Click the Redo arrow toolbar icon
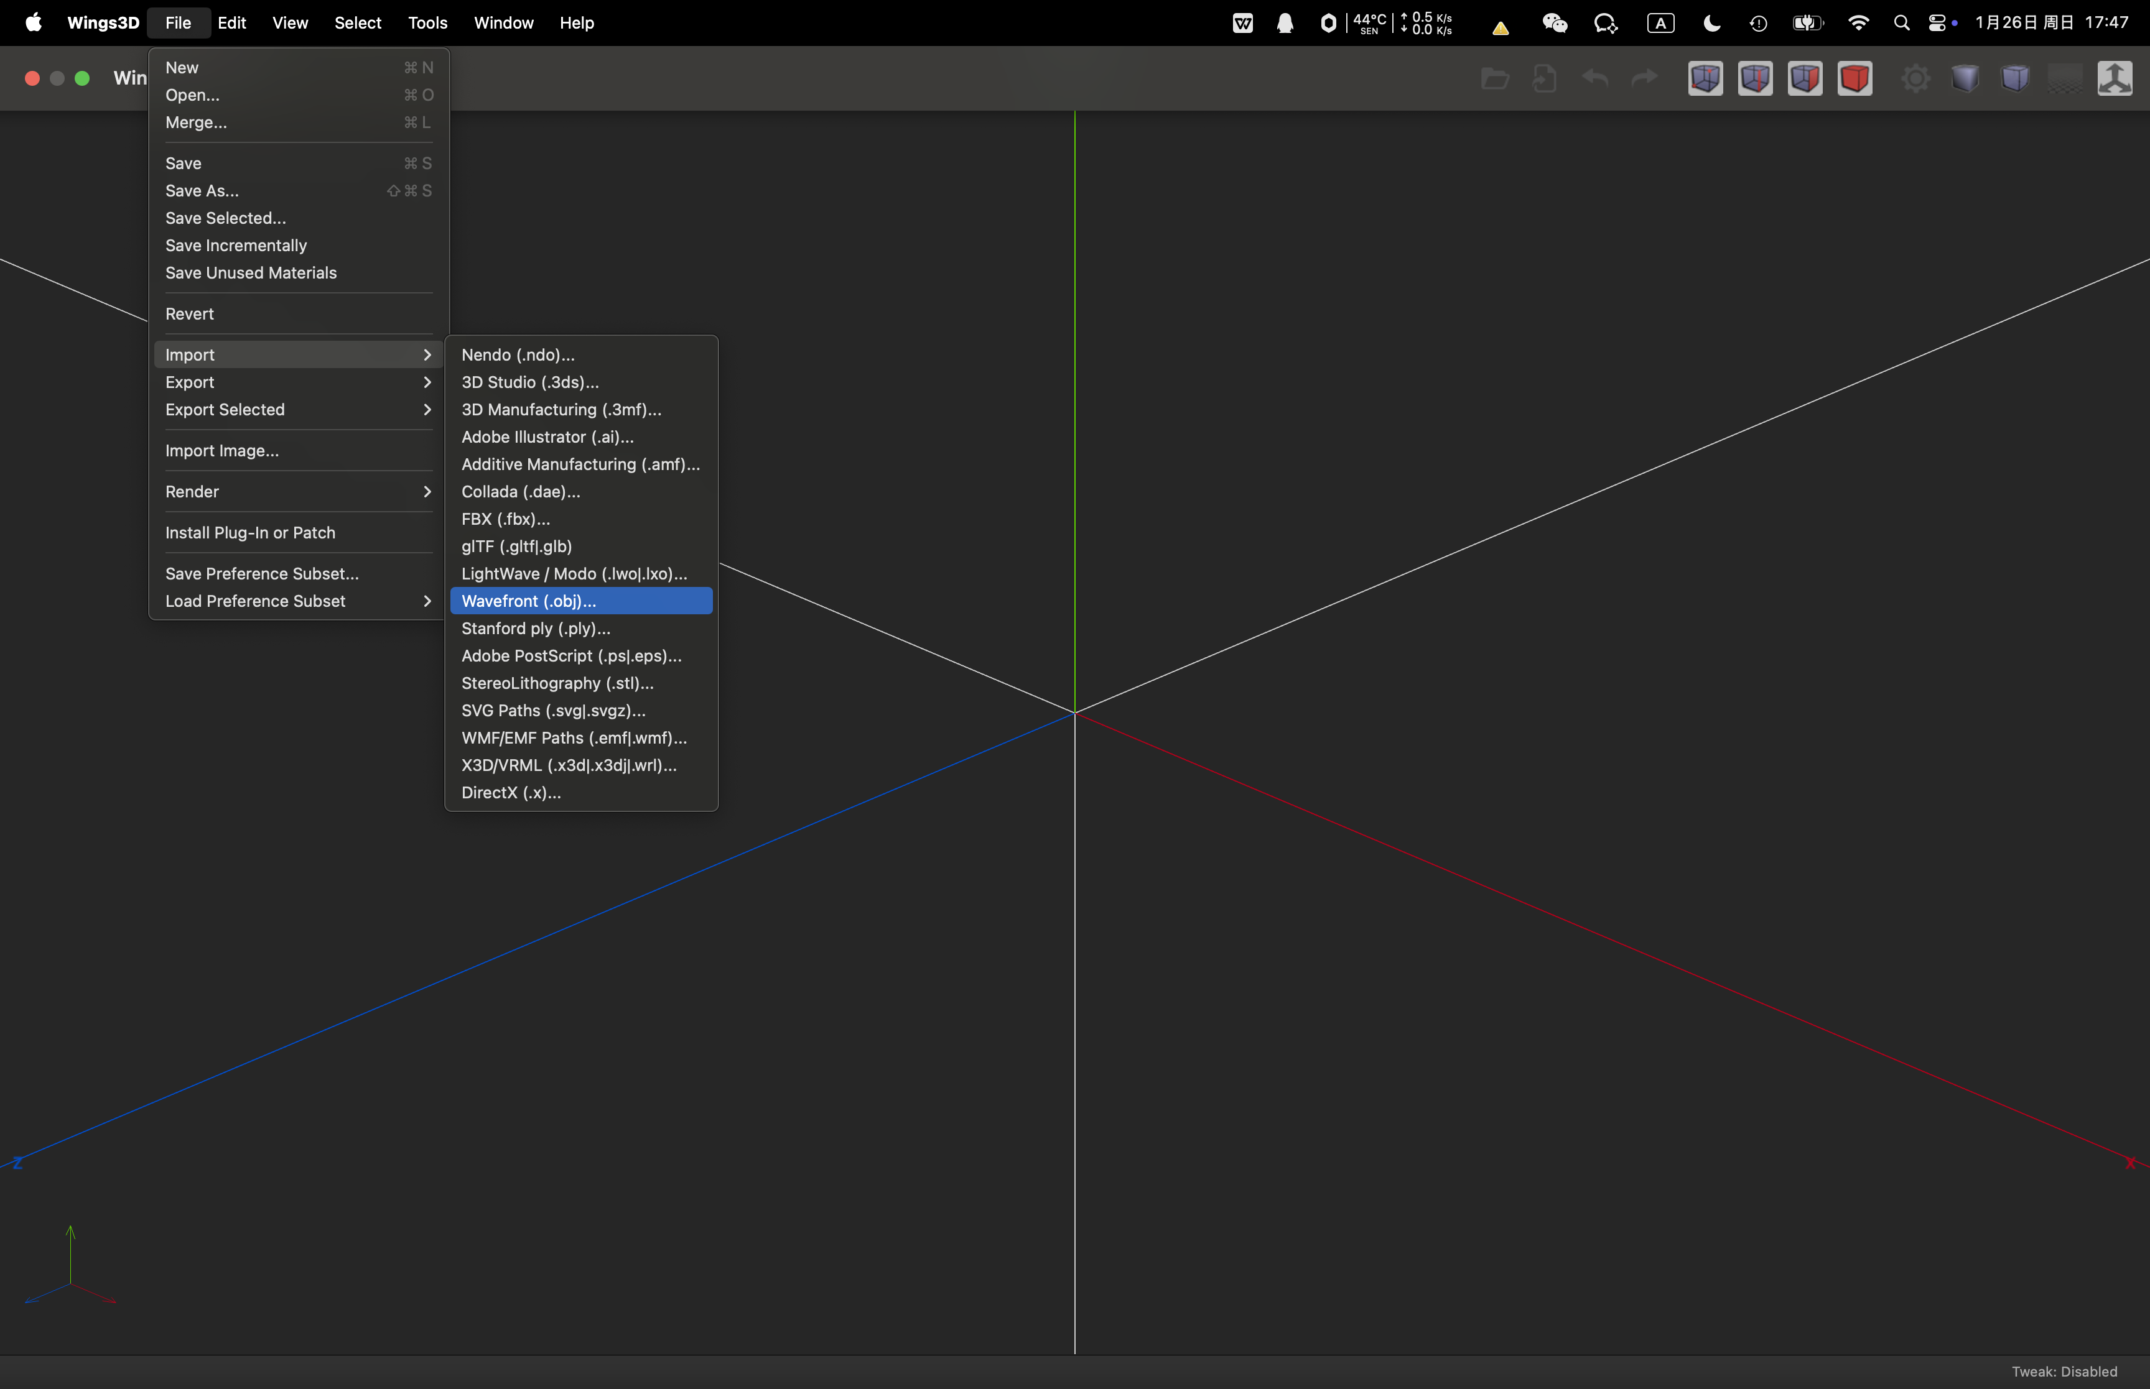Viewport: 2150px width, 1389px height. [1645, 78]
